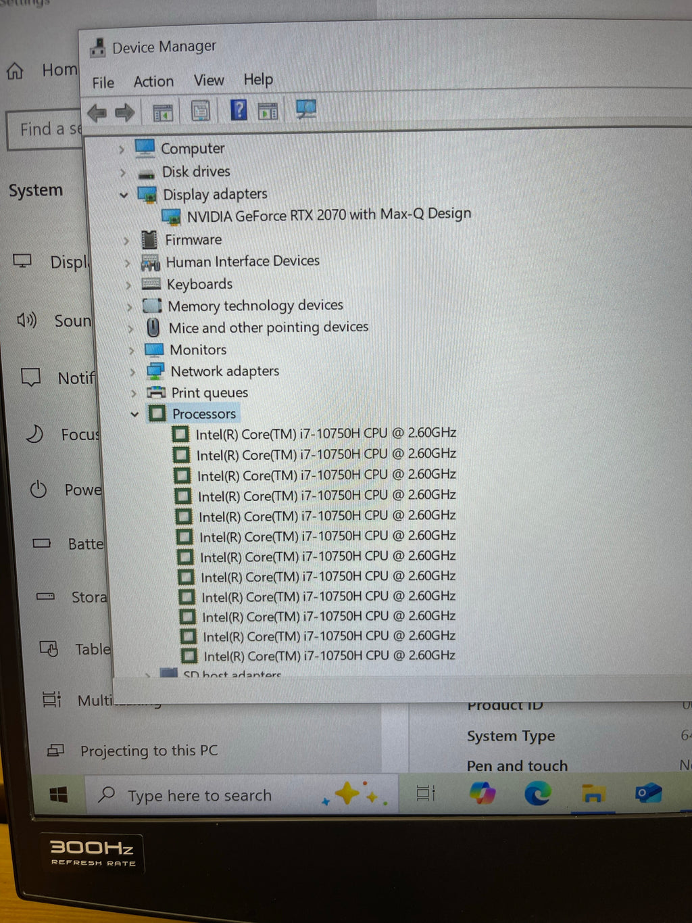Click the action pane toolbar icon next to Help
Viewport: 692px width, 923px height.
[x=268, y=110]
